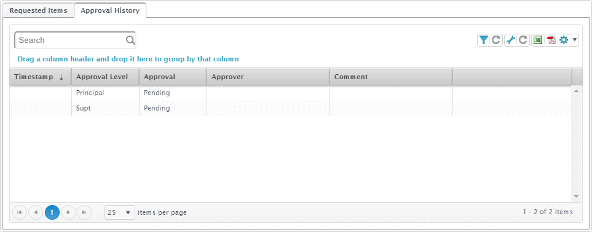The image size is (592, 232).
Task: Select the Approval History tab
Action: (110, 10)
